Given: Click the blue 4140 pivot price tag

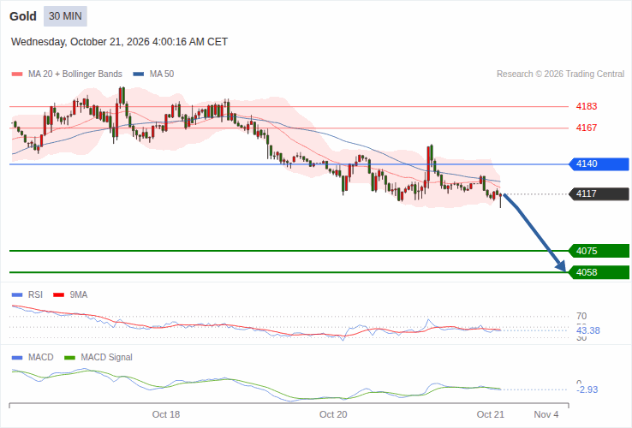Looking at the screenshot, I should tap(599, 164).
